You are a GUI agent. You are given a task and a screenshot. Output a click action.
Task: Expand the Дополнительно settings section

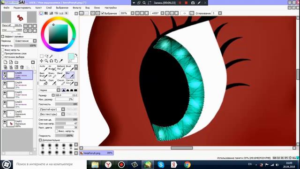[x=40, y=140]
